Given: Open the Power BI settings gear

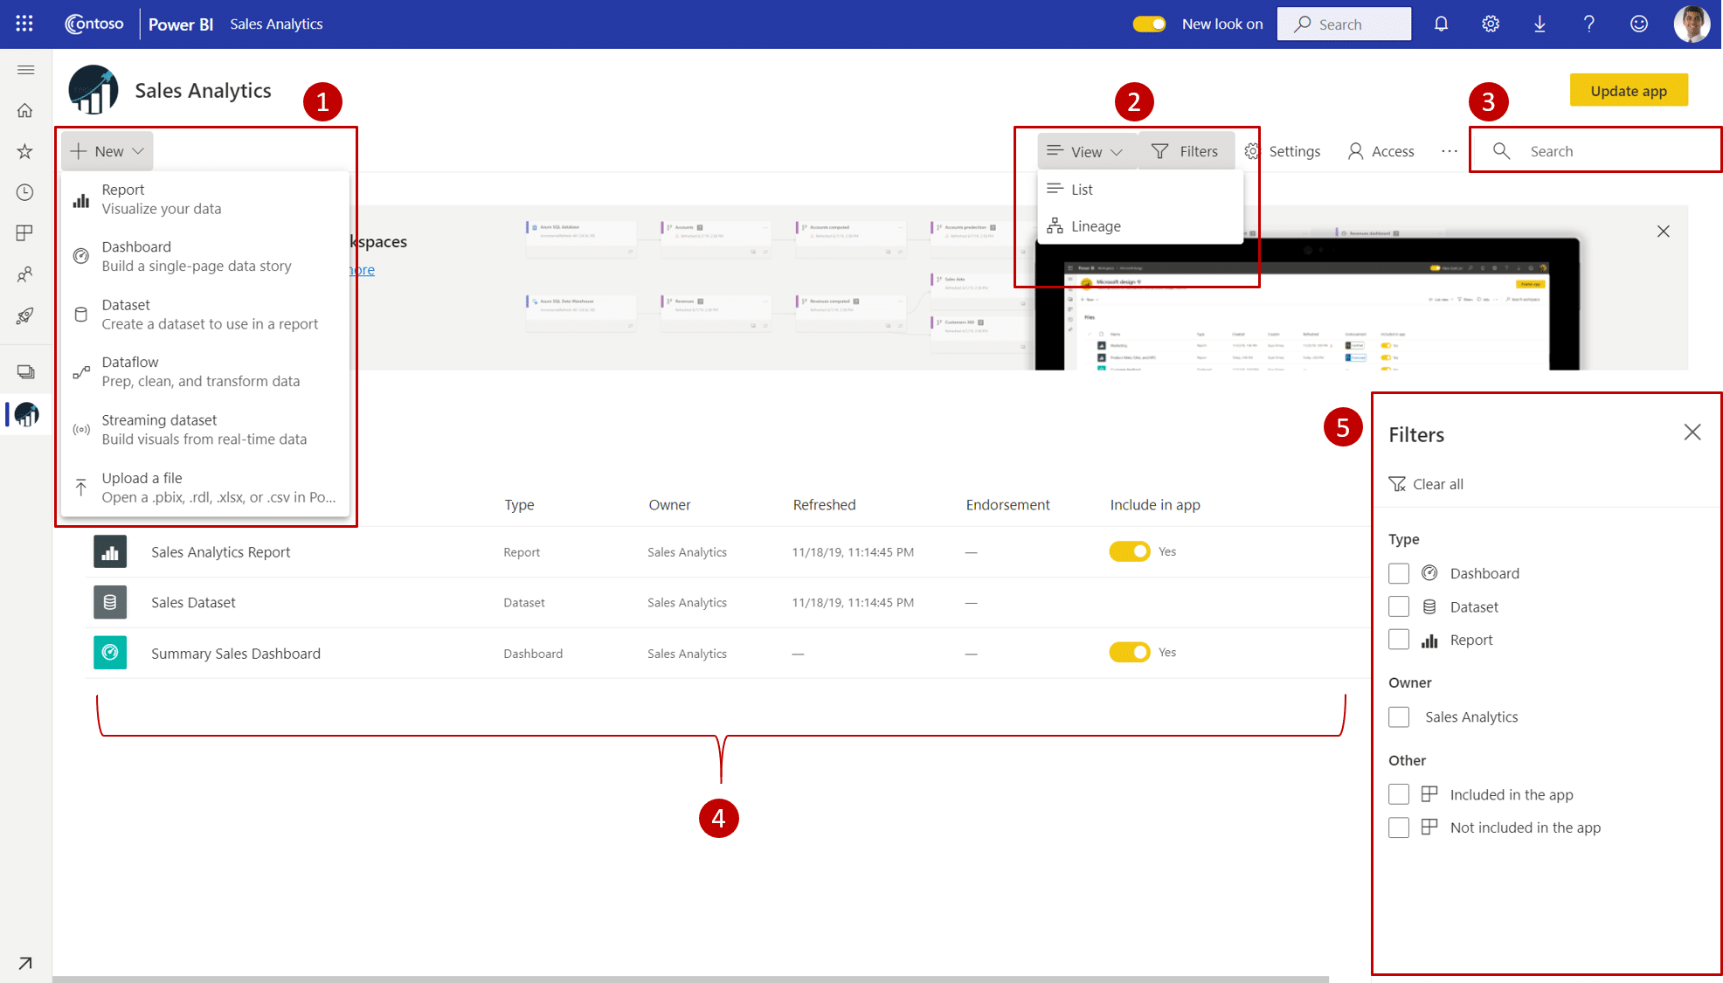Looking at the screenshot, I should [x=1490, y=24].
